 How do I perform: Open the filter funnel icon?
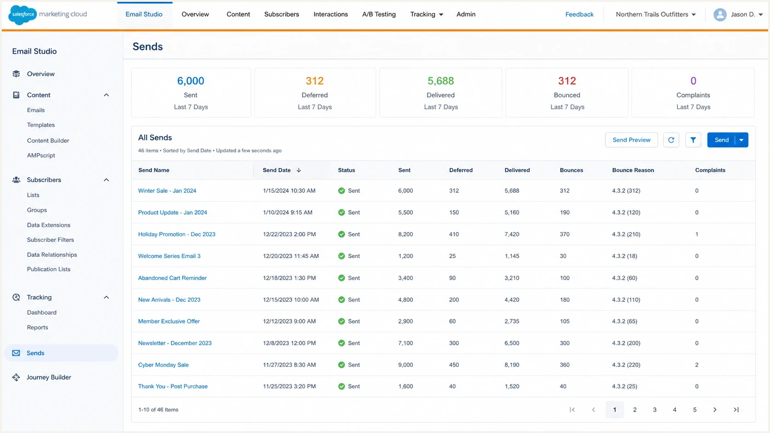tap(693, 140)
